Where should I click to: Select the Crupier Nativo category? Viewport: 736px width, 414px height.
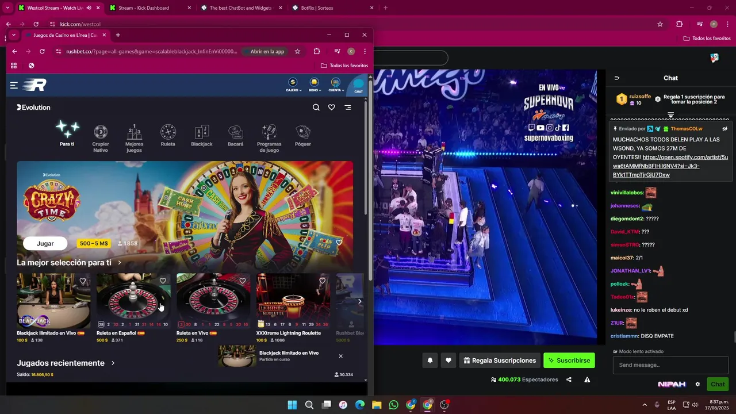point(101,138)
